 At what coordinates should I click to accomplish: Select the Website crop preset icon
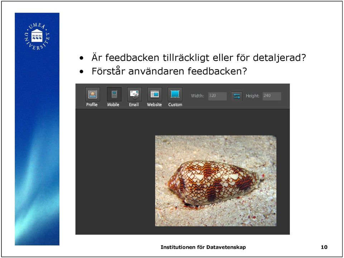[155, 94]
